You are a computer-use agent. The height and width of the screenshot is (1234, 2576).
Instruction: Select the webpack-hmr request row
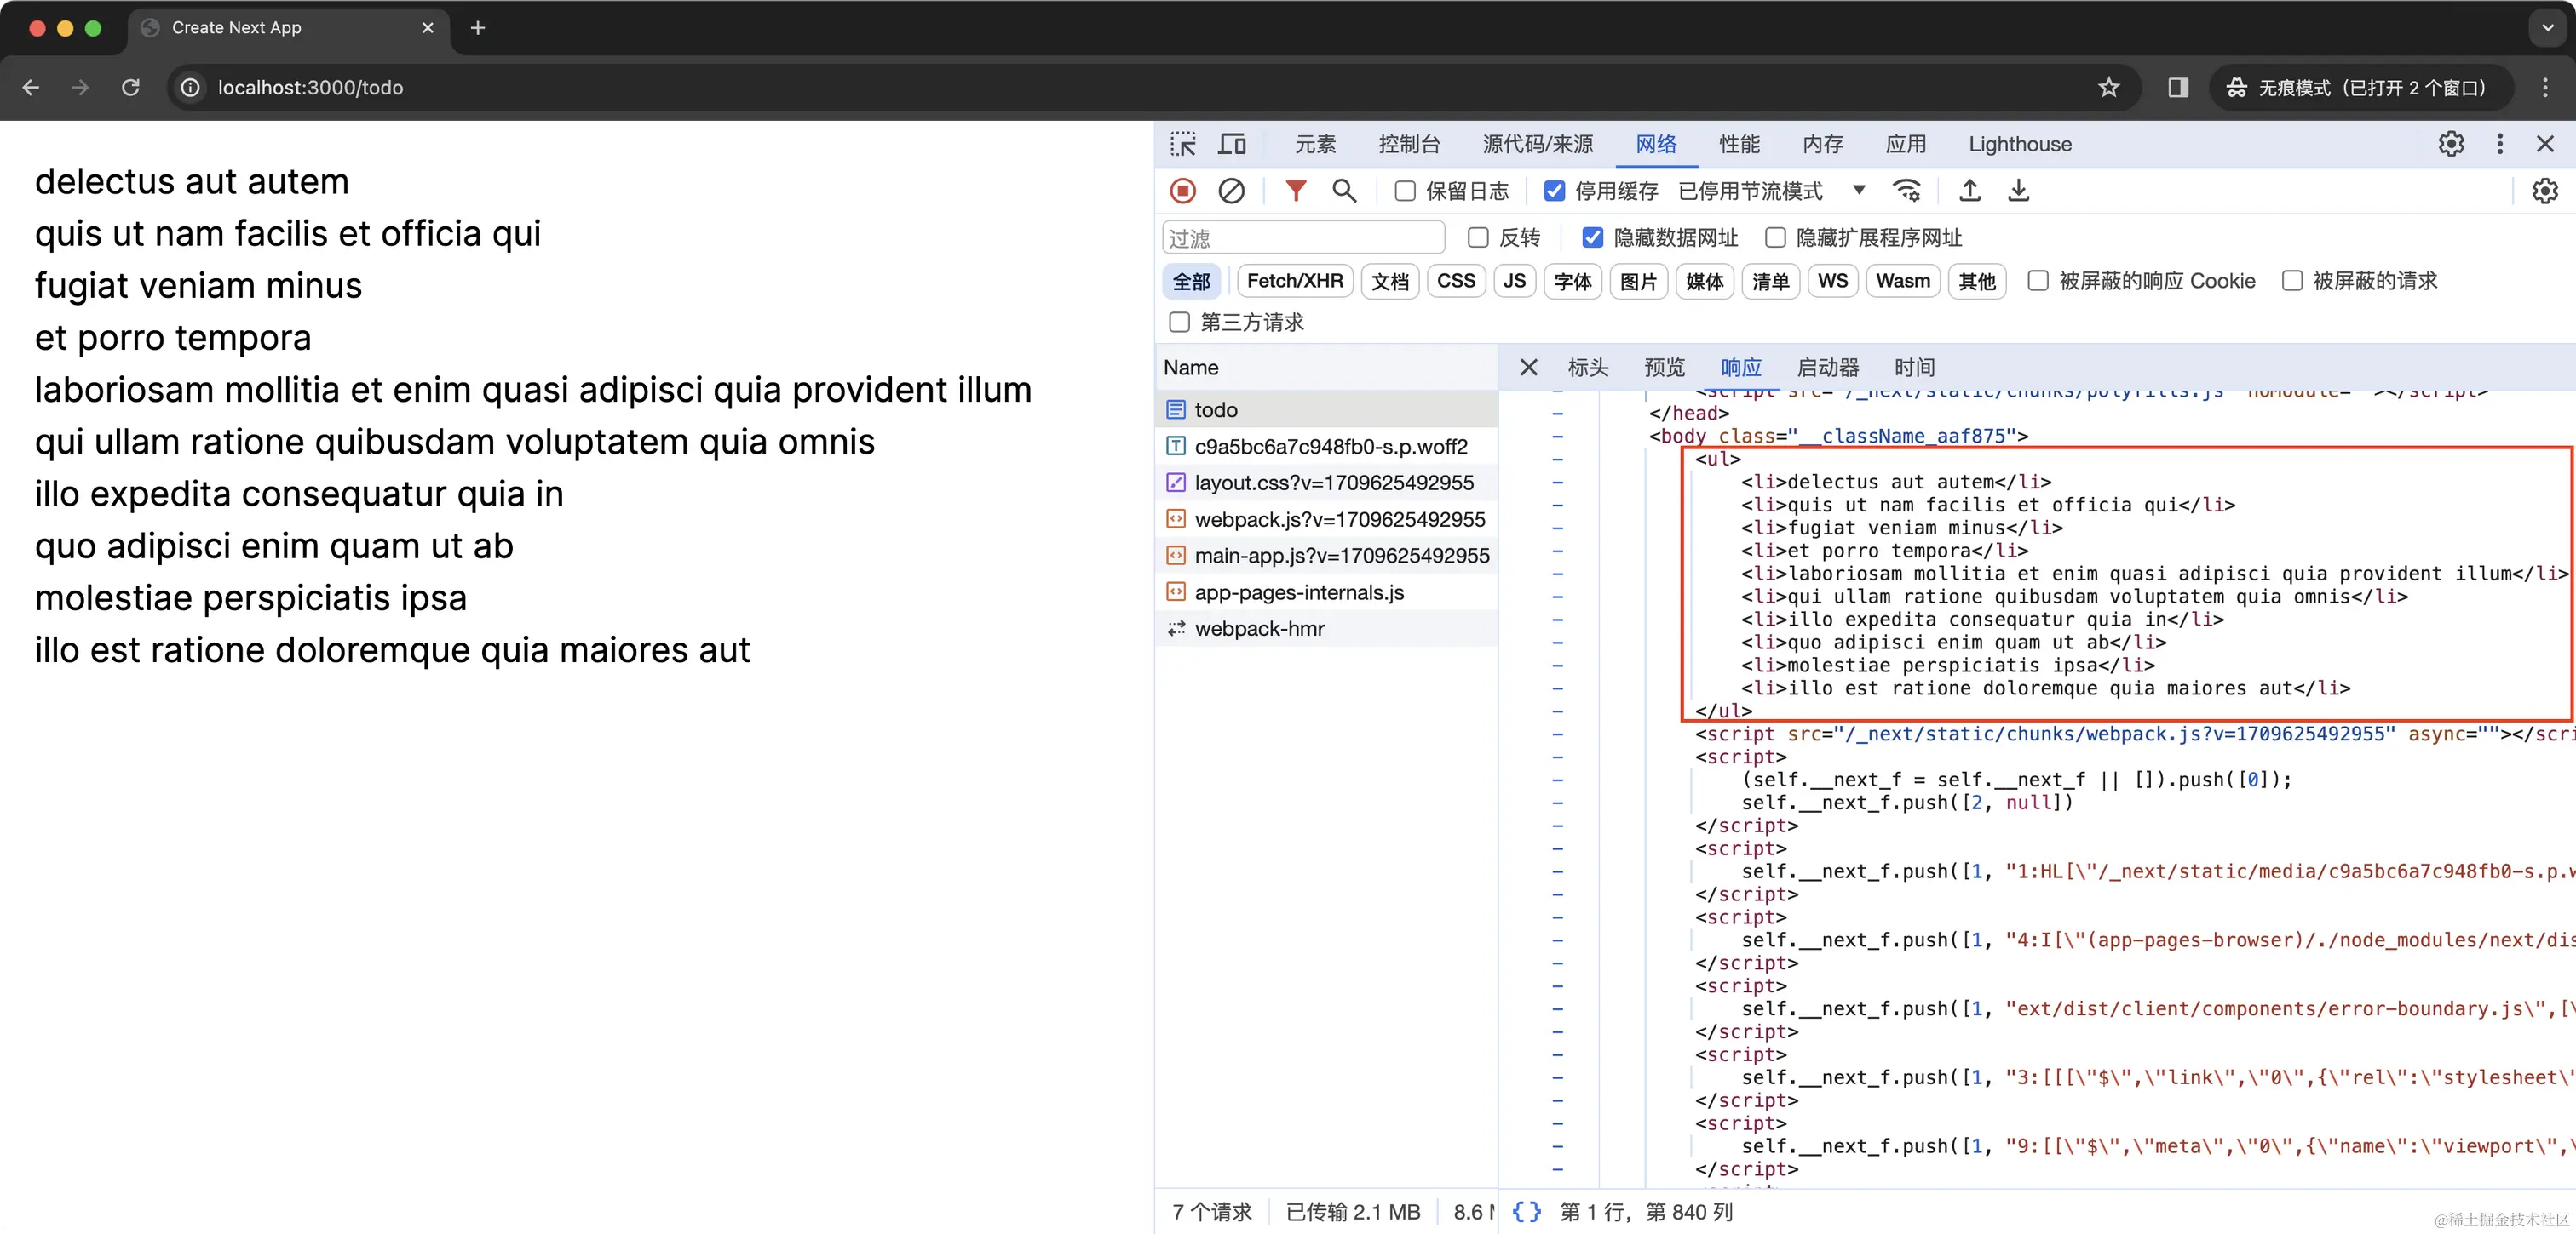pyautogui.click(x=1259, y=629)
